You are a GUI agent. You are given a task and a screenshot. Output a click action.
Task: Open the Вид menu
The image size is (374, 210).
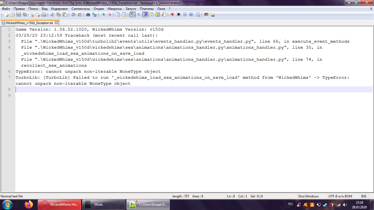[45, 9]
